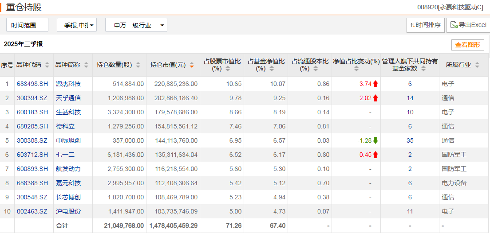Sort by 持仓数量(股) column arrows

click(138, 65)
